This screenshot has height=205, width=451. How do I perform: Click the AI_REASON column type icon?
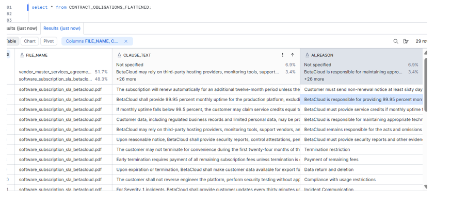tap(307, 55)
